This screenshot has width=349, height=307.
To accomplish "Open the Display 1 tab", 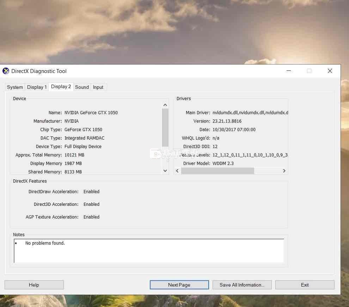I will coord(37,87).
